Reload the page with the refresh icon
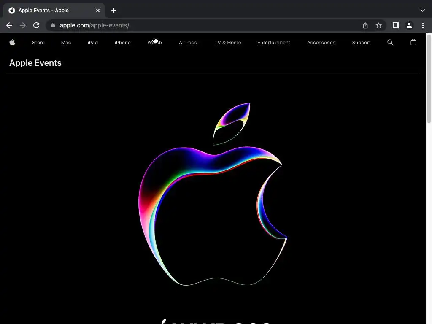This screenshot has height=324, width=432. [x=36, y=25]
